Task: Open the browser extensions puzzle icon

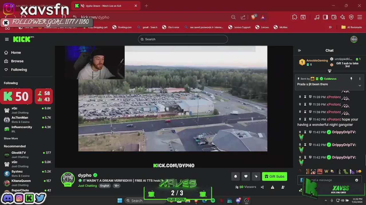Action: [x=295, y=17]
